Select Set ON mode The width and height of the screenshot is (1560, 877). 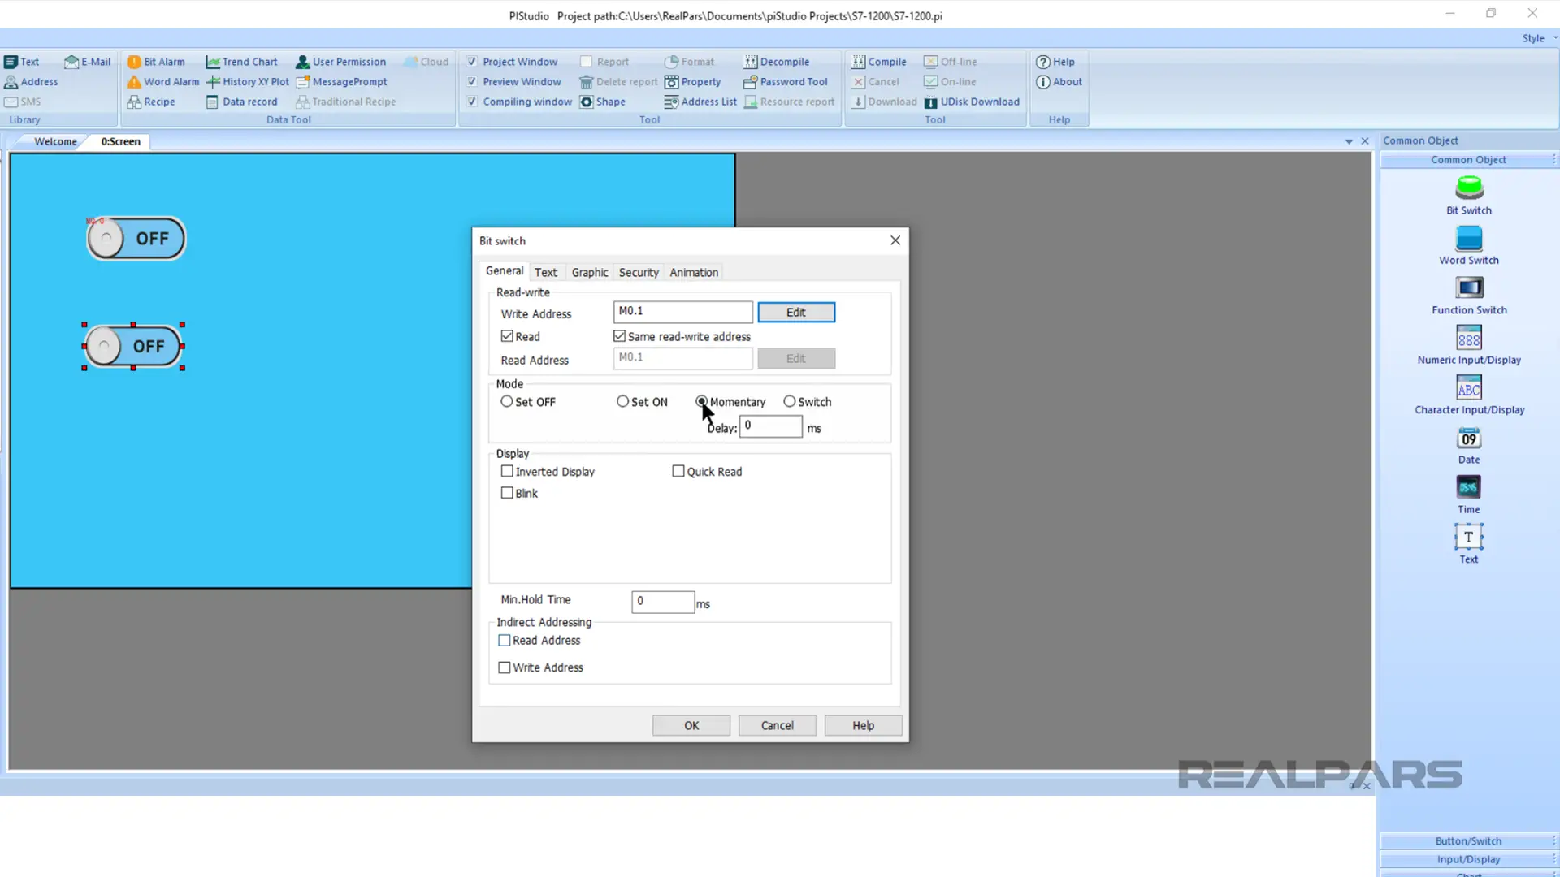click(x=622, y=401)
